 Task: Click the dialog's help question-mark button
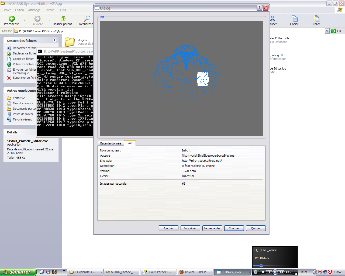pos(259,8)
